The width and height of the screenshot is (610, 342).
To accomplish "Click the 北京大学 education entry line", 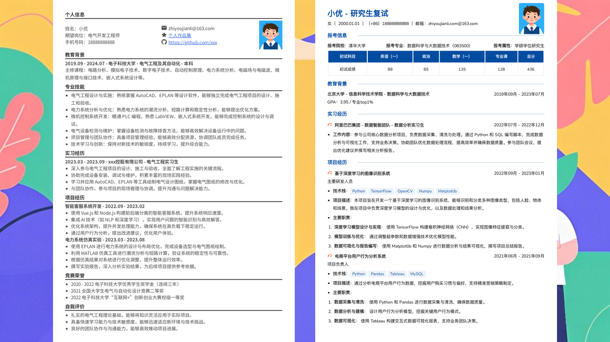I will tap(378, 94).
